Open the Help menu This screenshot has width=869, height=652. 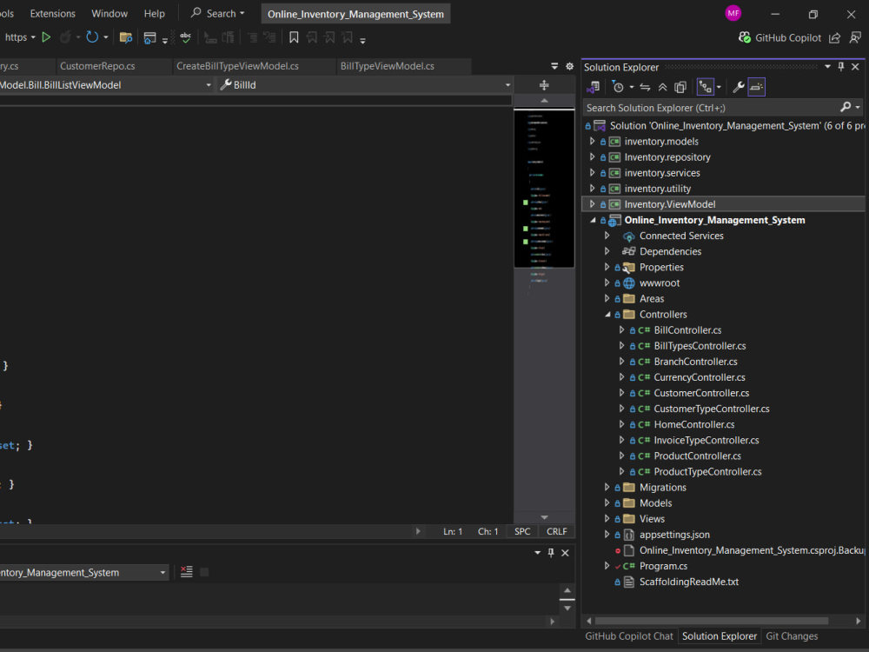point(154,13)
